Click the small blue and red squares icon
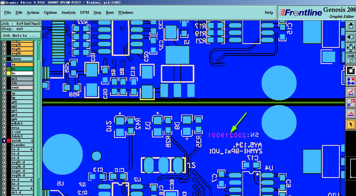 point(351,103)
